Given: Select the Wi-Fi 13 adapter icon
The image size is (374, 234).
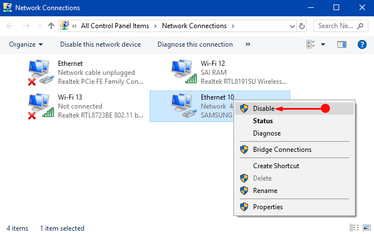Looking at the screenshot, I should (x=40, y=106).
